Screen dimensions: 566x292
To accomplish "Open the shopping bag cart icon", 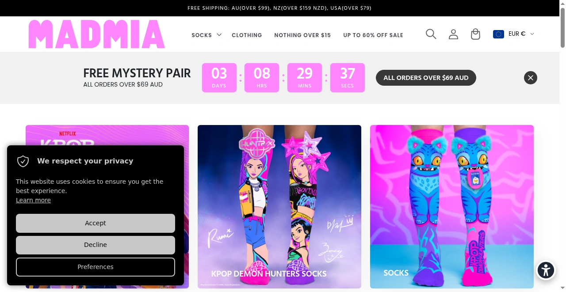I will (475, 34).
